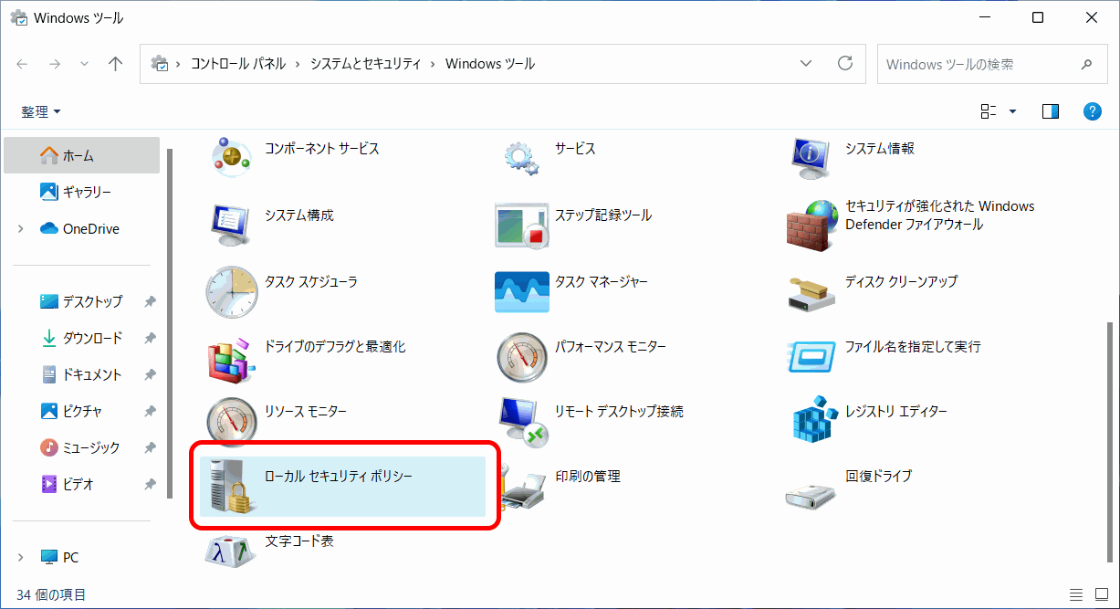Viewport: 1120px width, 609px height.
Task: Select ダウンロード in quick access
Action: pos(82,338)
